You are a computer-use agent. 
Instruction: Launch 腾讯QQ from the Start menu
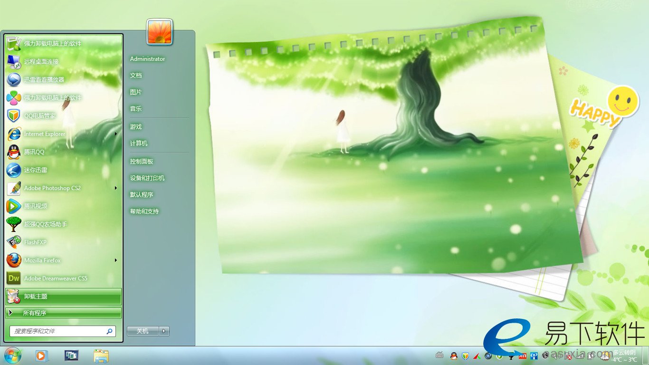[34, 152]
